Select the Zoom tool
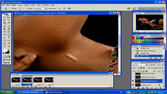 click(x=9, y=46)
